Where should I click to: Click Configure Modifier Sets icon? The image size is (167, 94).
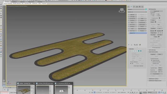point(140,45)
